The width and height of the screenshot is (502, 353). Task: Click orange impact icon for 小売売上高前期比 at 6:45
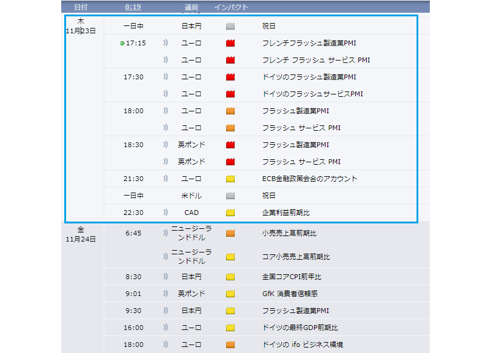230,233
